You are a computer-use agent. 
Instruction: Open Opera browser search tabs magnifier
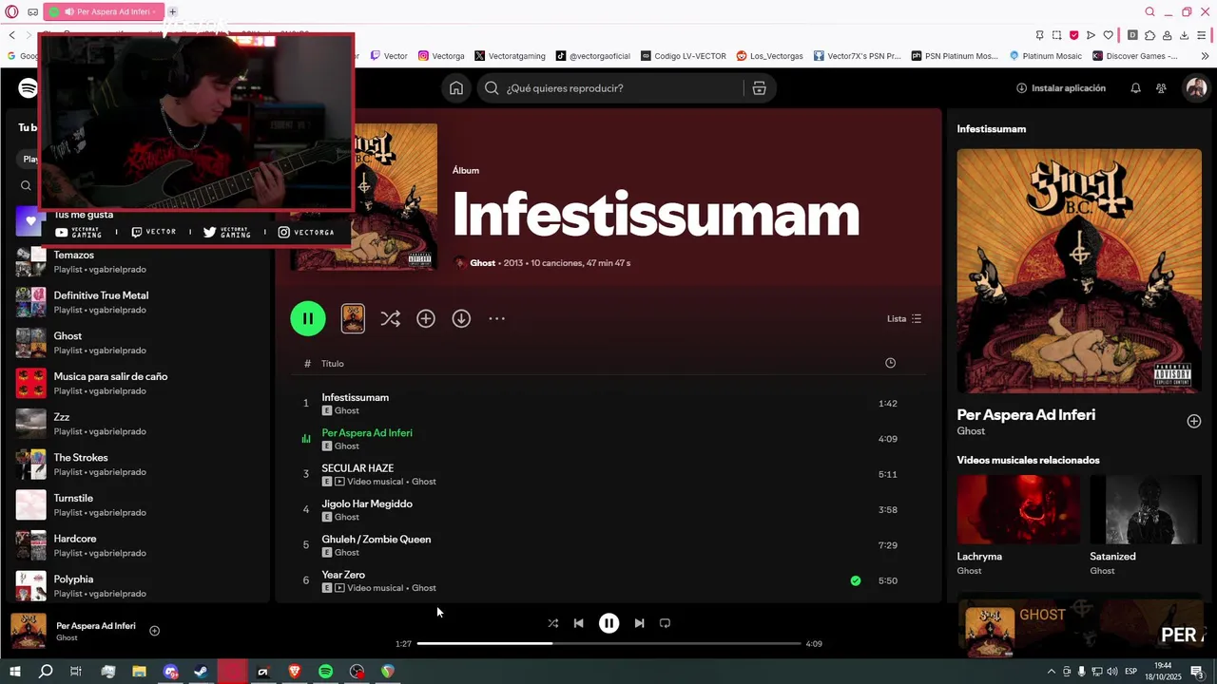(x=1149, y=12)
